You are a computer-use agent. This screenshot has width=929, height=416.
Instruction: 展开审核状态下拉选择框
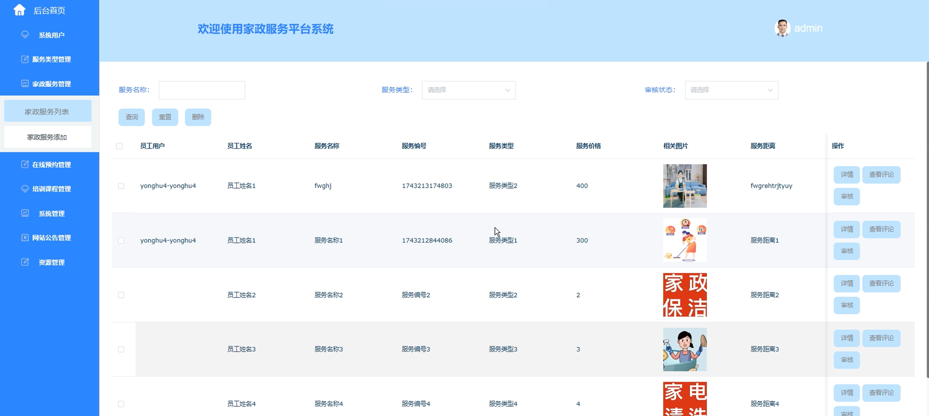731,90
